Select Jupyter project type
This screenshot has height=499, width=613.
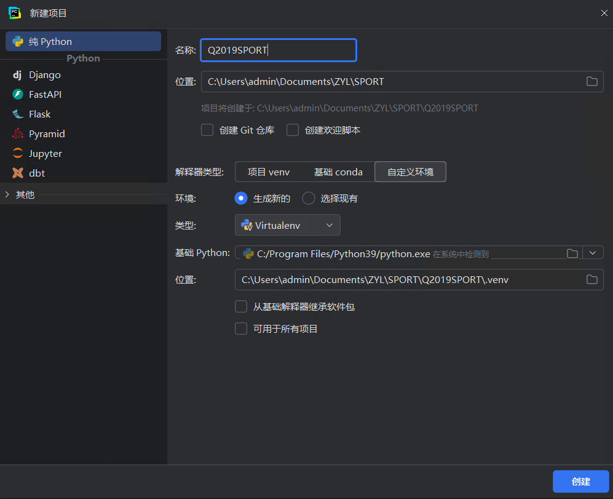45,154
